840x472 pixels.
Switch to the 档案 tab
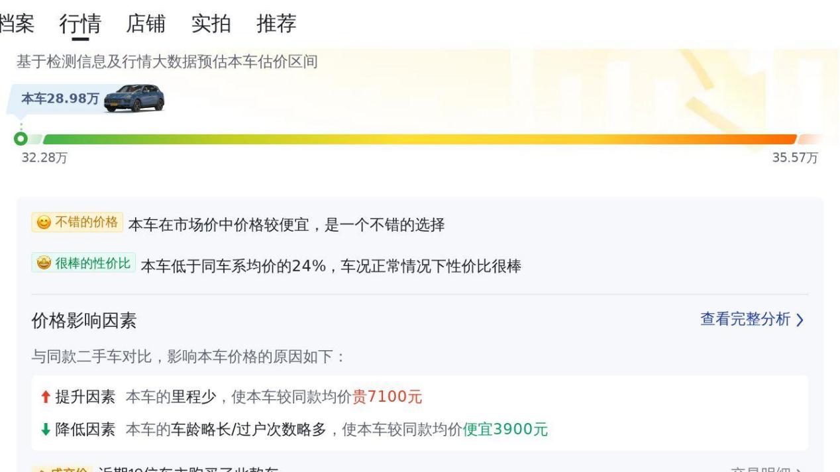pyautogui.click(x=16, y=24)
